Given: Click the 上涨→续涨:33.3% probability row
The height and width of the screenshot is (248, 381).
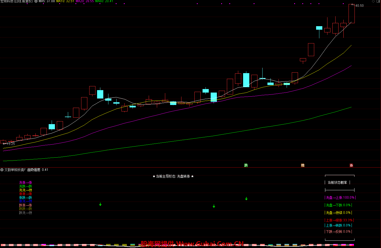Looking at the screenshot, I should click(339, 220).
